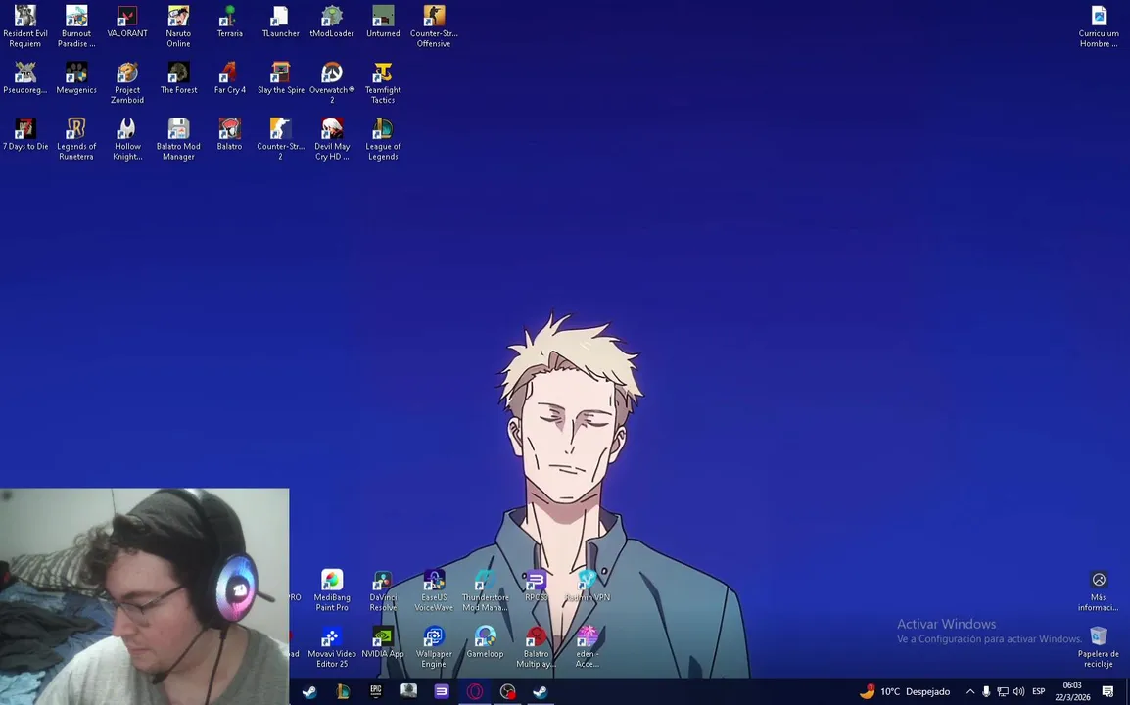Select the League of Legends desktop icon

(384, 138)
